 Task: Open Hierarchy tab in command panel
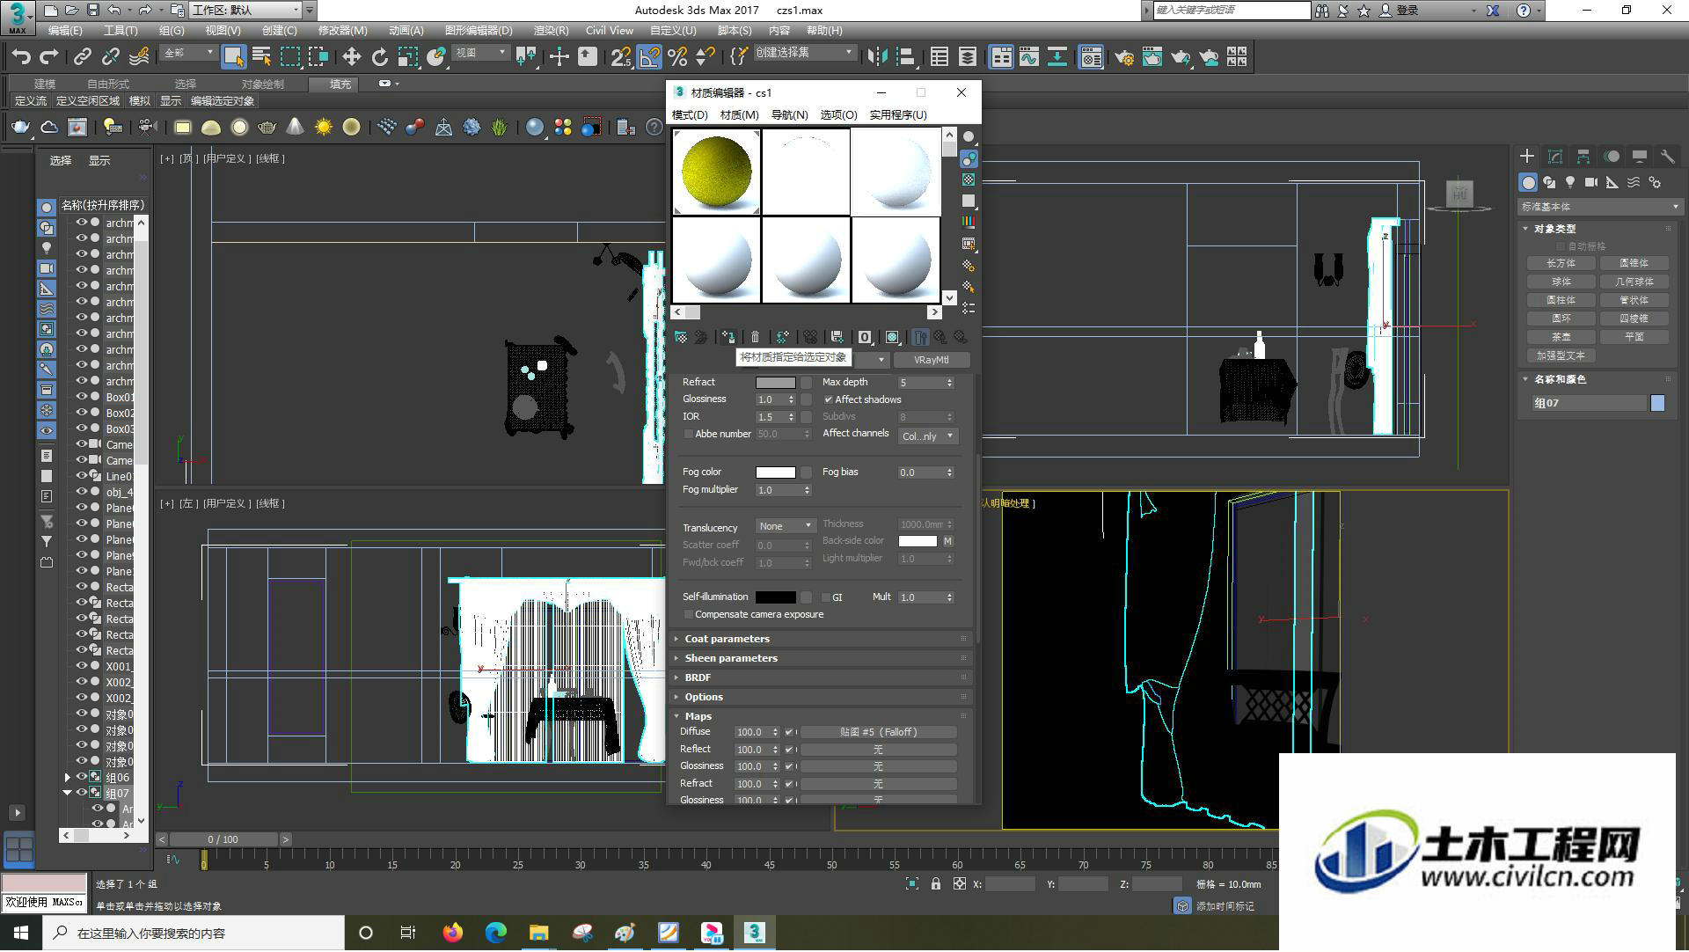[x=1583, y=157]
